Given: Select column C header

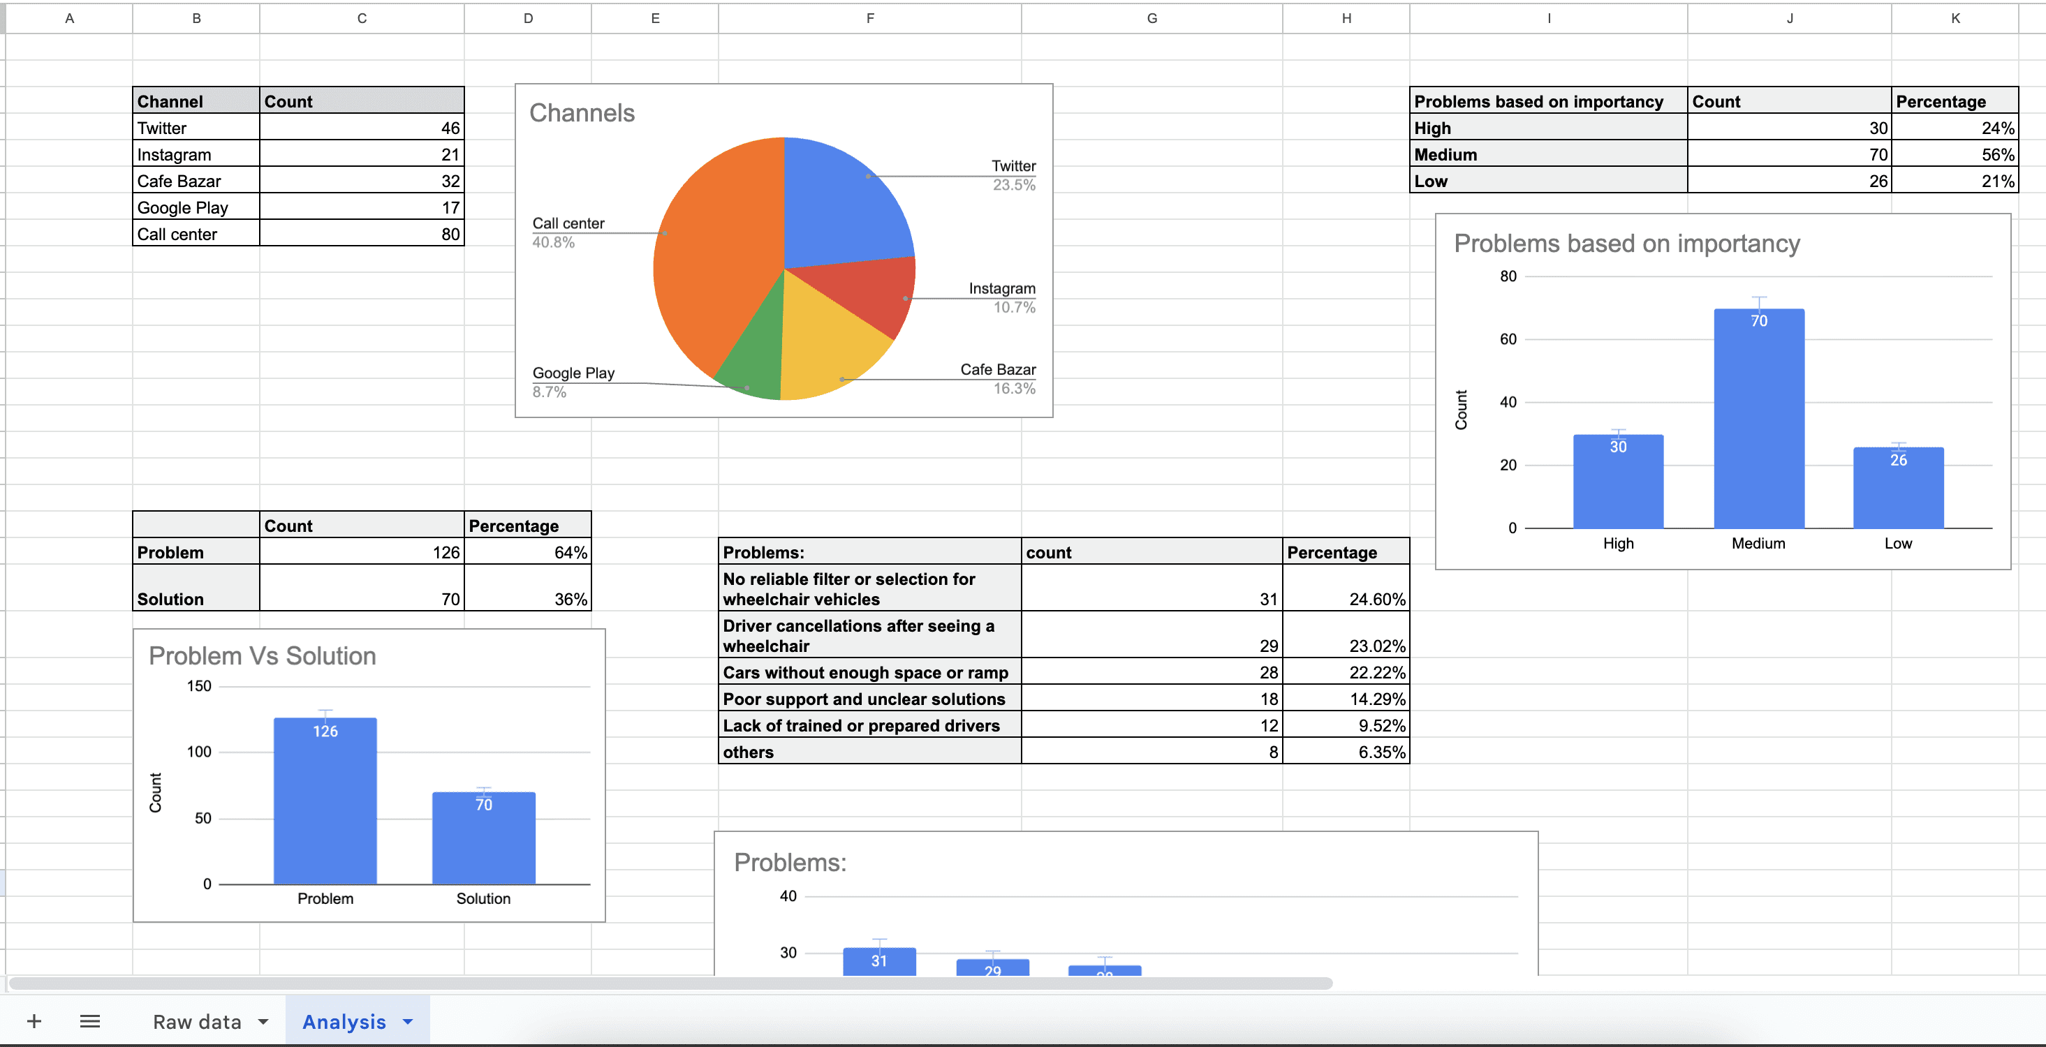Looking at the screenshot, I should coord(362,18).
